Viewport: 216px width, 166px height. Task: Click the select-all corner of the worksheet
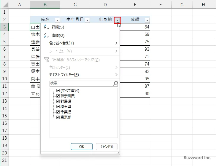click(x=4, y=5)
